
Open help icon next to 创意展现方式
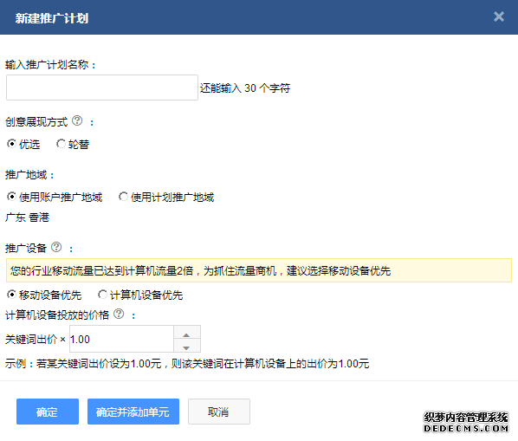(x=77, y=120)
